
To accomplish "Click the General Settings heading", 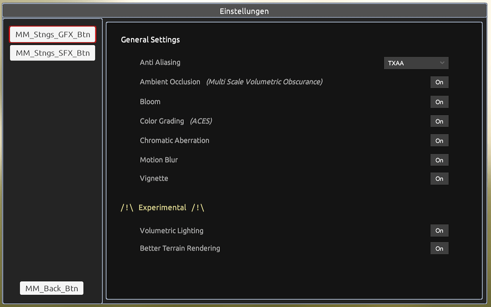I will point(150,40).
